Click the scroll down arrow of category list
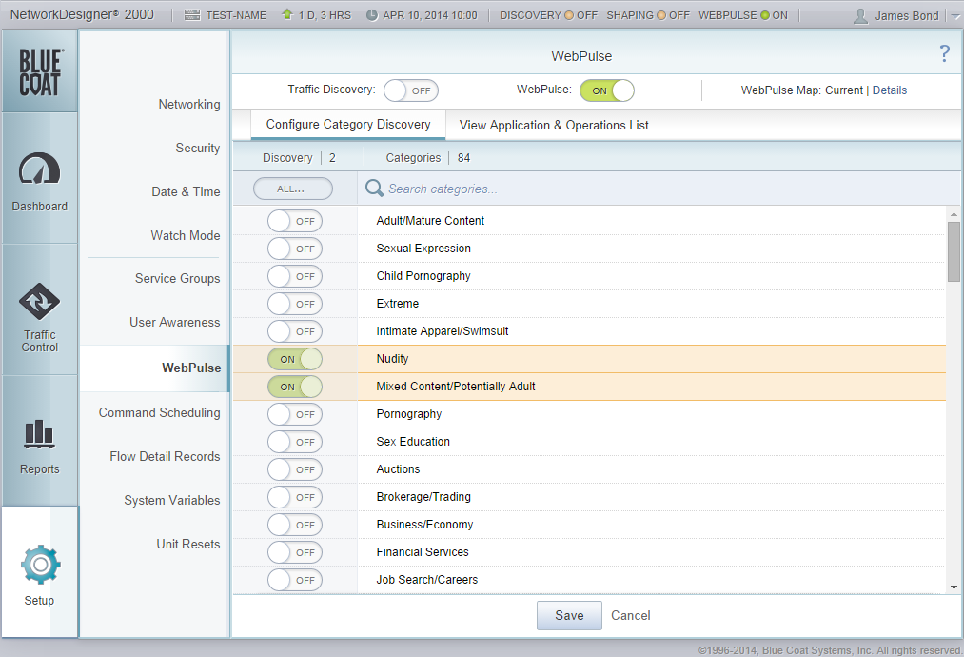Screen dimensions: 964x657 click(x=954, y=587)
